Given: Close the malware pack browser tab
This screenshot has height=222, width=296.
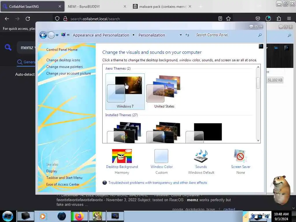Looking at the screenshot, I should click(190, 6).
